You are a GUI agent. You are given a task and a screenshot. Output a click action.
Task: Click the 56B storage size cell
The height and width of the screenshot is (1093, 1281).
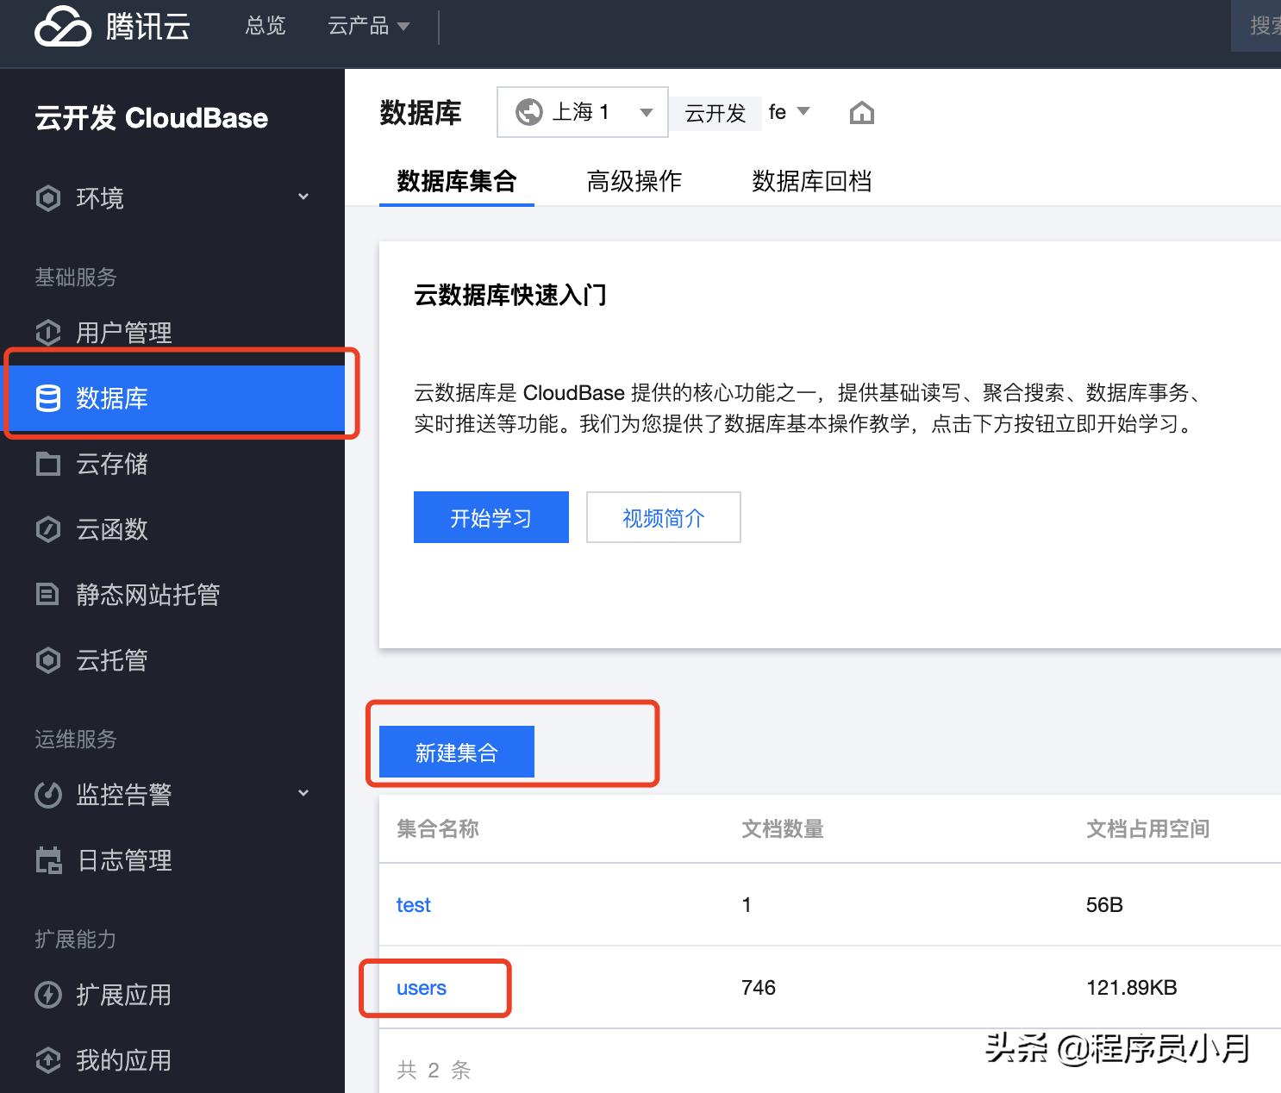click(x=1105, y=905)
